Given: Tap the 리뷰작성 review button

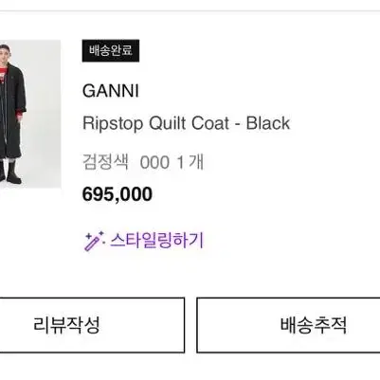Looking at the screenshot, I should click(92, 325).
